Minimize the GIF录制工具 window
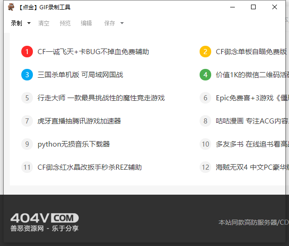Screen dimensions: 289x246 [232, 7]
